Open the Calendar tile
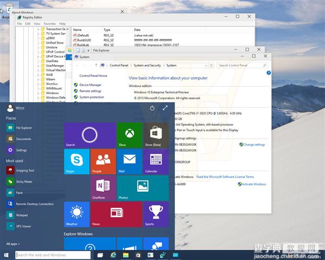Screen dimensions: 325x260 [x=156, y=161]
